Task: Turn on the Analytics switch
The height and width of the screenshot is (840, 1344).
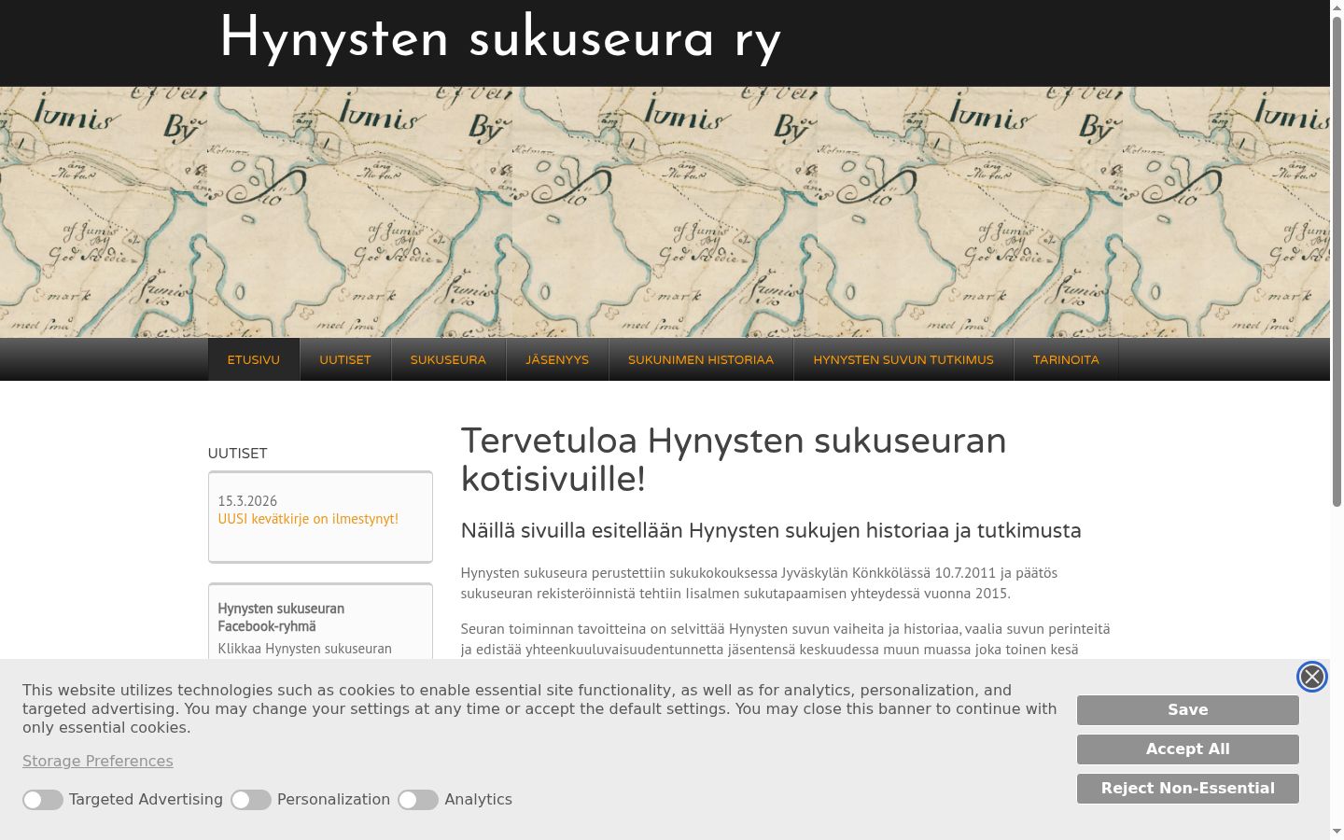Action: click(x=418, y=800)
